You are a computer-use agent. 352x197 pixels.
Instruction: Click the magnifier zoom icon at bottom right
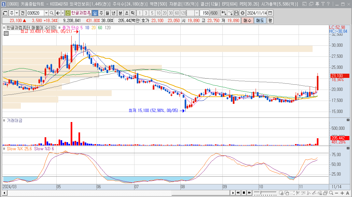point(331,193)
